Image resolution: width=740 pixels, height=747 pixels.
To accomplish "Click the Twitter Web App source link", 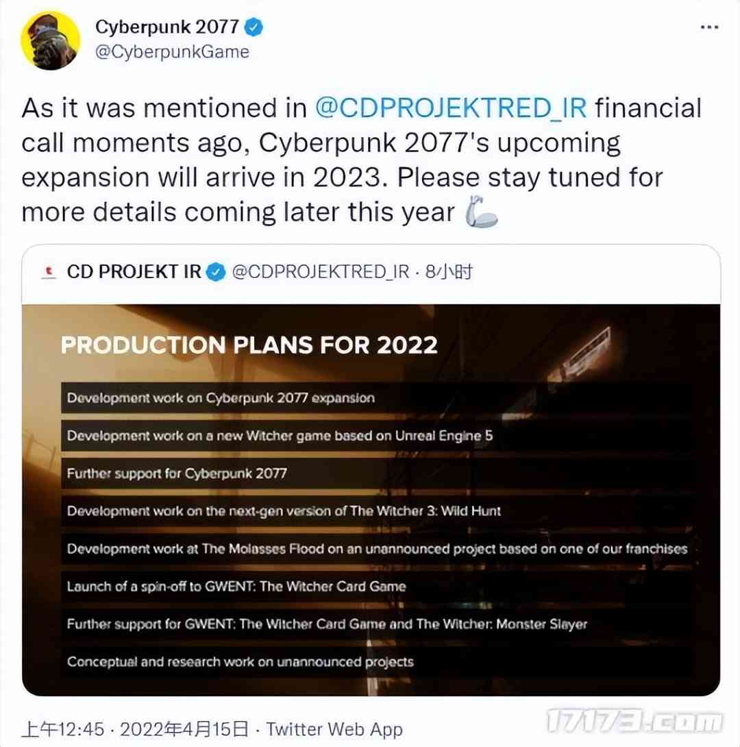I will [x=334, y=729].
